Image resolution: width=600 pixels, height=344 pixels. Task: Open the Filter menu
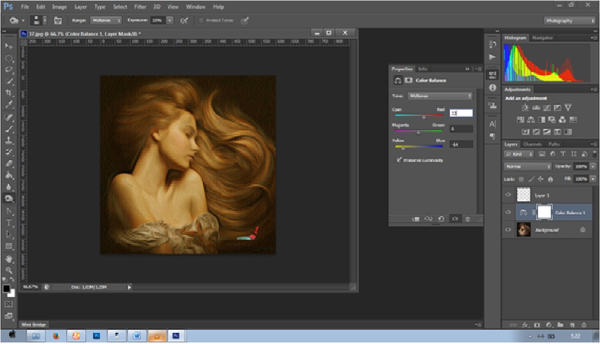(x=140, y=7)
